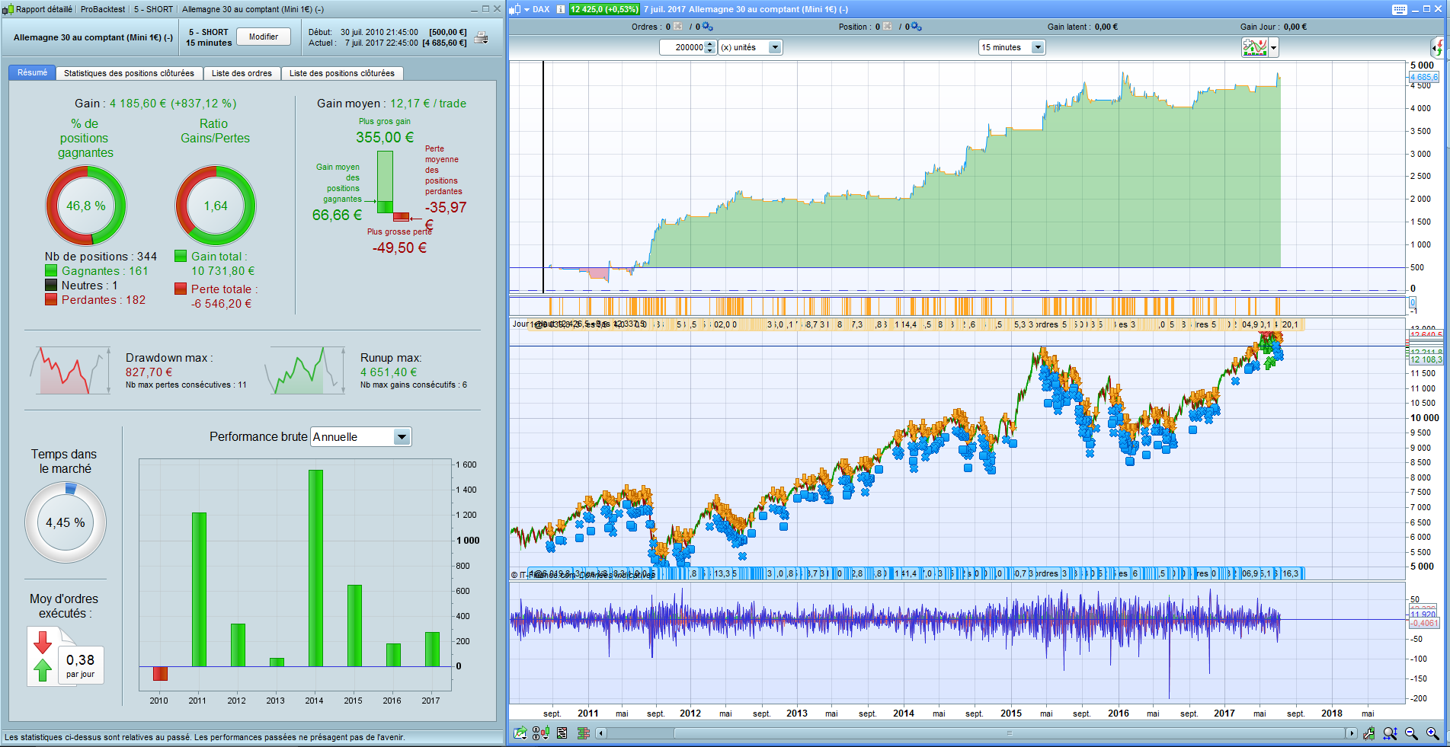
Task: Click the Modifier button
Action: point(264,37)
